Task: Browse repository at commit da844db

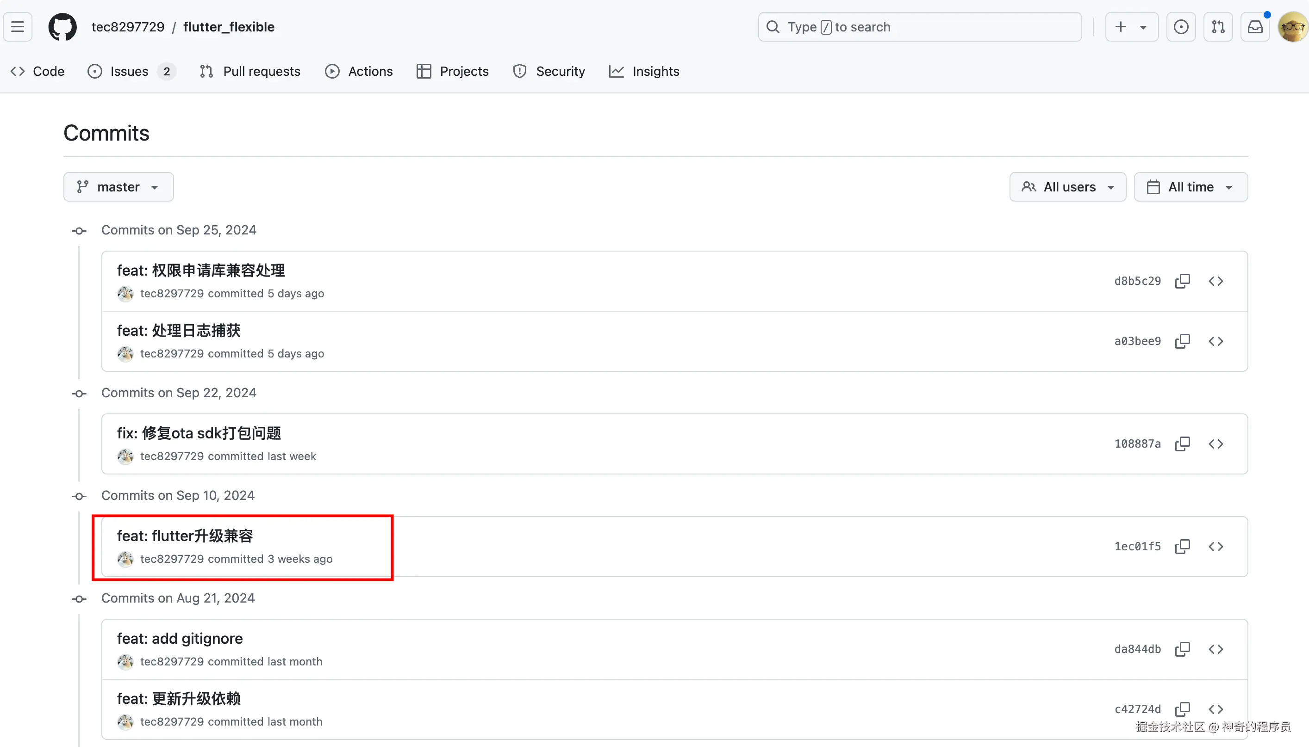Action: pos(1215,649)
